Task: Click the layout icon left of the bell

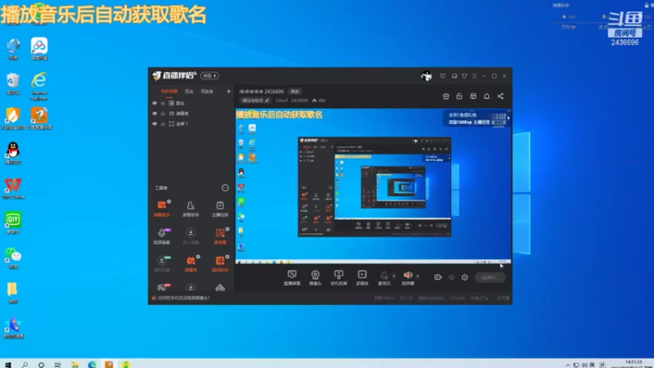Action: 473,96
